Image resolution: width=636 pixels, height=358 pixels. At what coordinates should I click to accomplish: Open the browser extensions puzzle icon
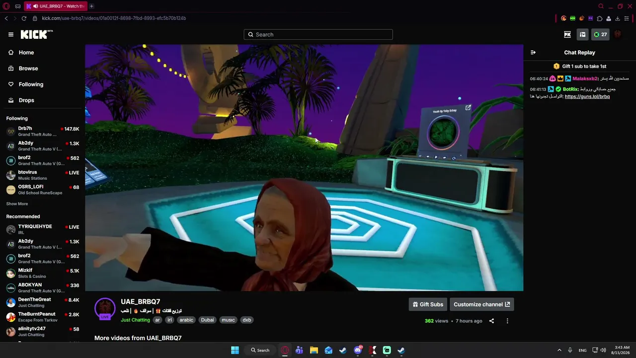(599, 18)
